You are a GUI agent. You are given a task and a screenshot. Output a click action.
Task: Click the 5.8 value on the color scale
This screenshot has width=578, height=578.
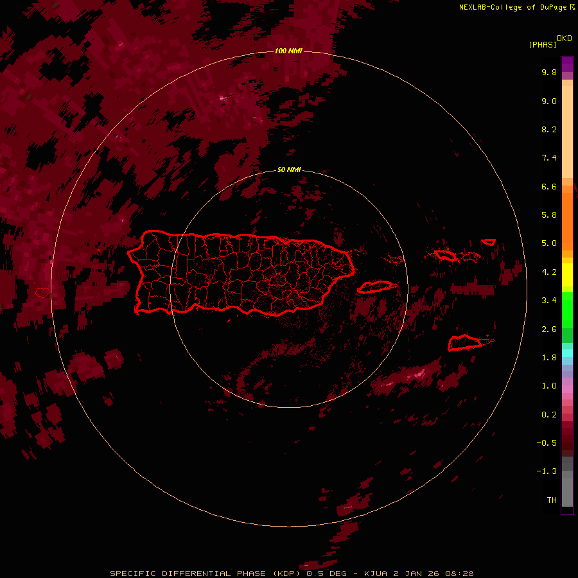(x=549, y=215)
